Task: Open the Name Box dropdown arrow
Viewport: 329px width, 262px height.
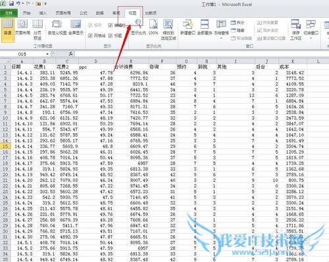Action: point(47,54)
